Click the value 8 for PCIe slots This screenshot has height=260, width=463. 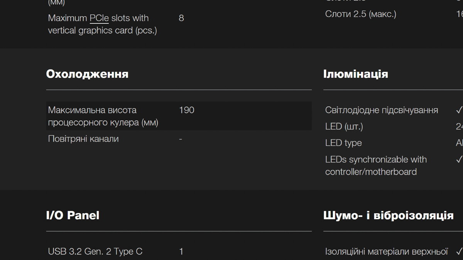pyautogui.click(x=181, y=18)
